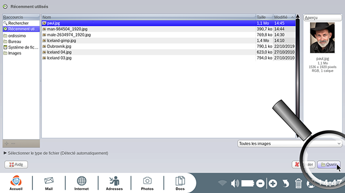Click the zoom-out minus icon
345x193 pixels.
tap(260, 183)
